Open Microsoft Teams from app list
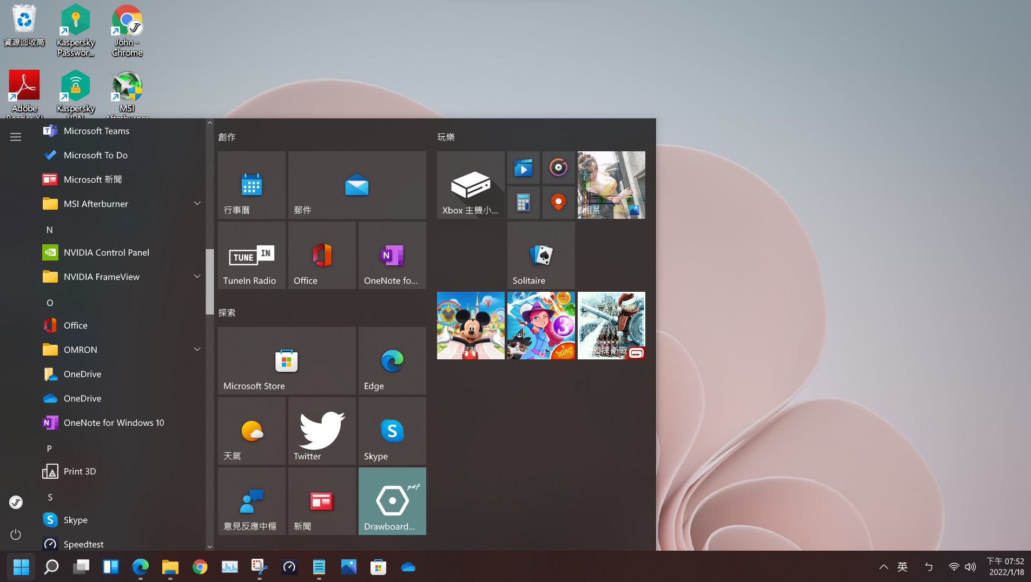 pos(122,131)
